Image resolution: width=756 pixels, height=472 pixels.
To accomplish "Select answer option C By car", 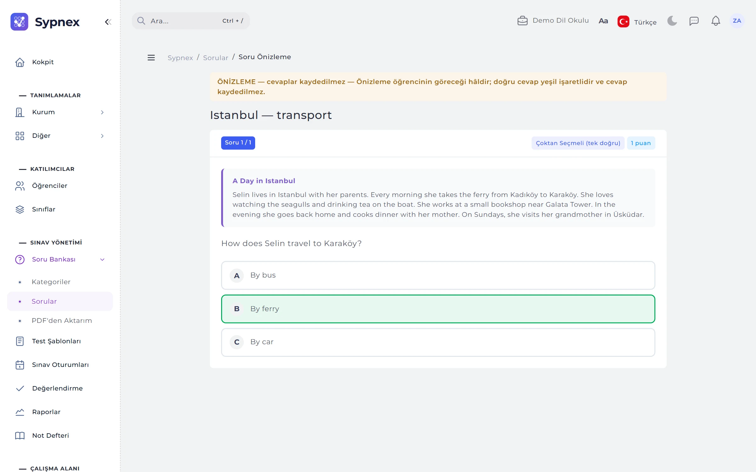I will [x=438, y=342].
